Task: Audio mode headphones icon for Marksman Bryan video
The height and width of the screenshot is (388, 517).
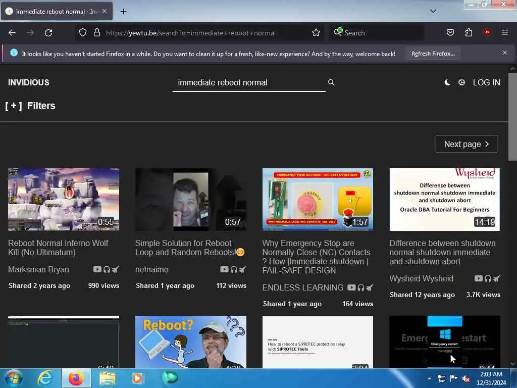Action: pos(107,270)
